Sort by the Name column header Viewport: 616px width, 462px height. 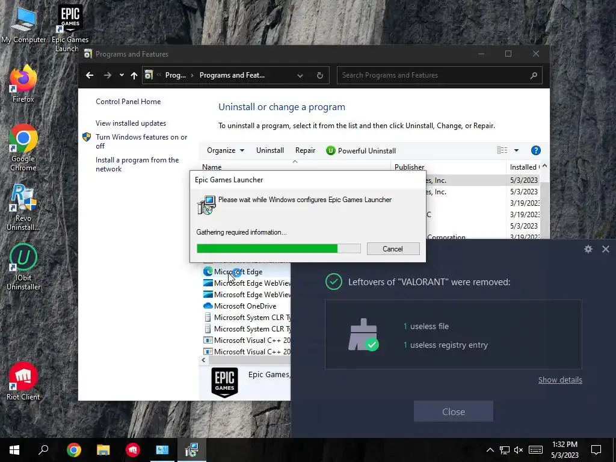tap(295, 167)
